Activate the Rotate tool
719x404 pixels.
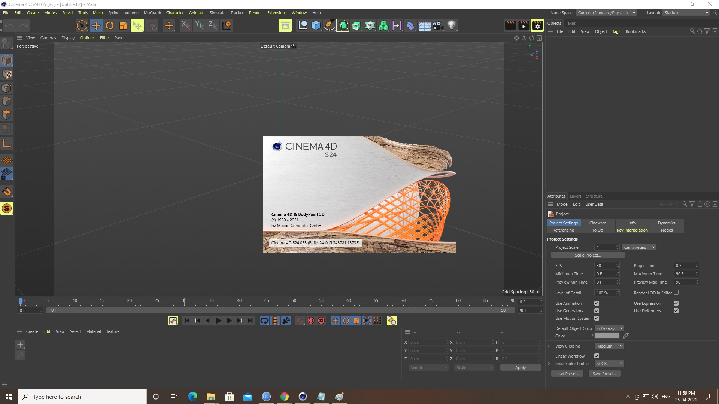pyautogui.click(x=110, y=25)
